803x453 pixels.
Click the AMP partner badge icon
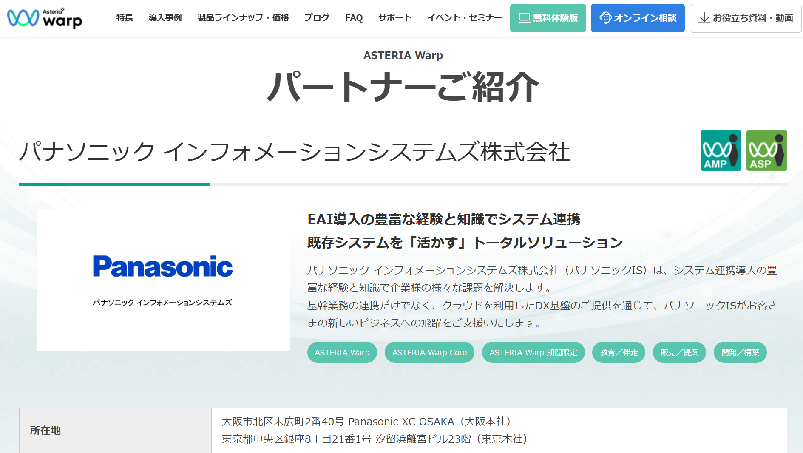coord(721,151)
